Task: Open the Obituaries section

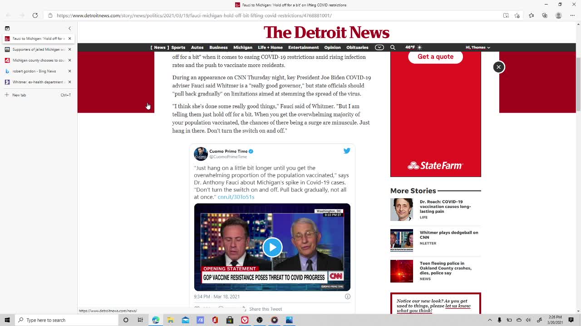Action: click(x=357, y=48)
